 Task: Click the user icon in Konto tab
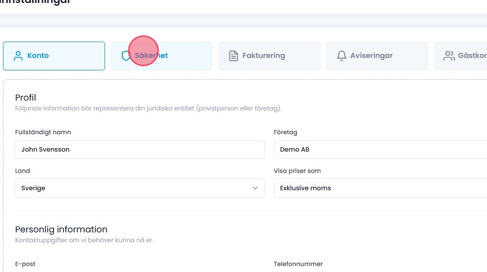18,56
